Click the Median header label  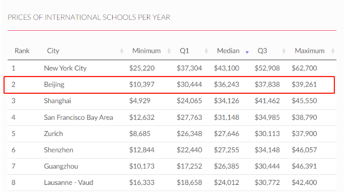[x=228, y=51]
